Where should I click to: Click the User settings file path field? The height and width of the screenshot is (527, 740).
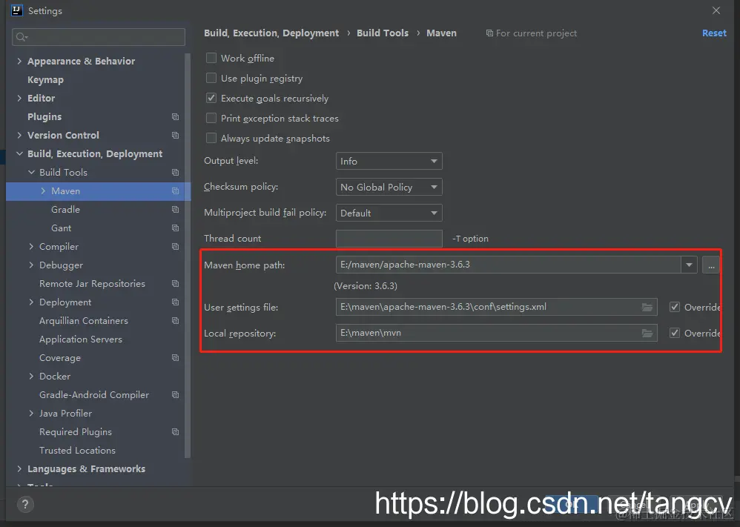[497, 307]
